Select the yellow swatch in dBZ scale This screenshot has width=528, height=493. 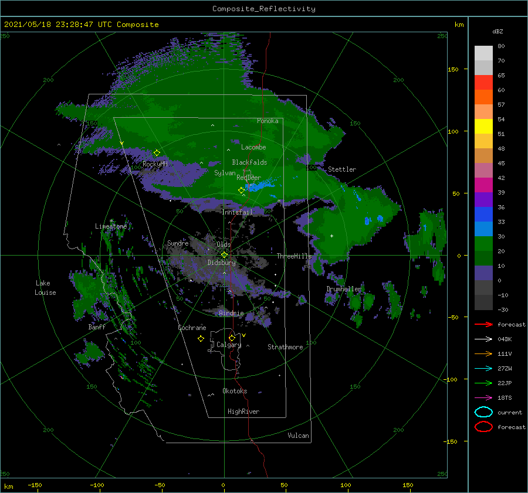click(483, 126)
